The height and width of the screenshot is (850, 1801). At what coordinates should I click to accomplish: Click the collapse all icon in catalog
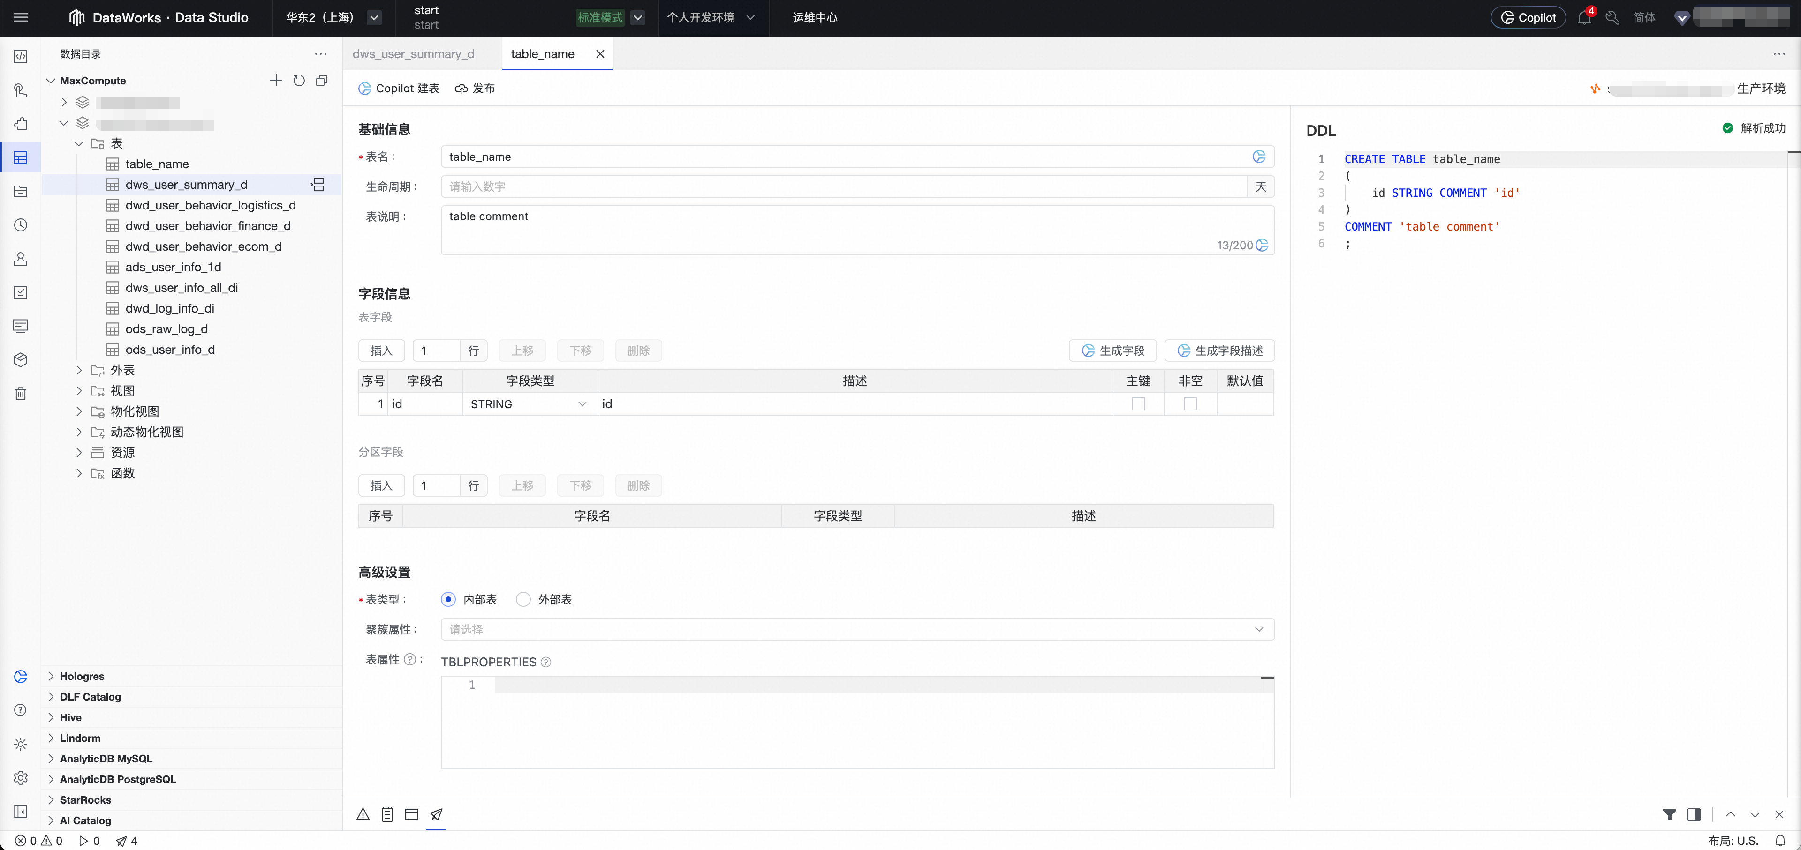pyautogui.click(x=322, y=80)
